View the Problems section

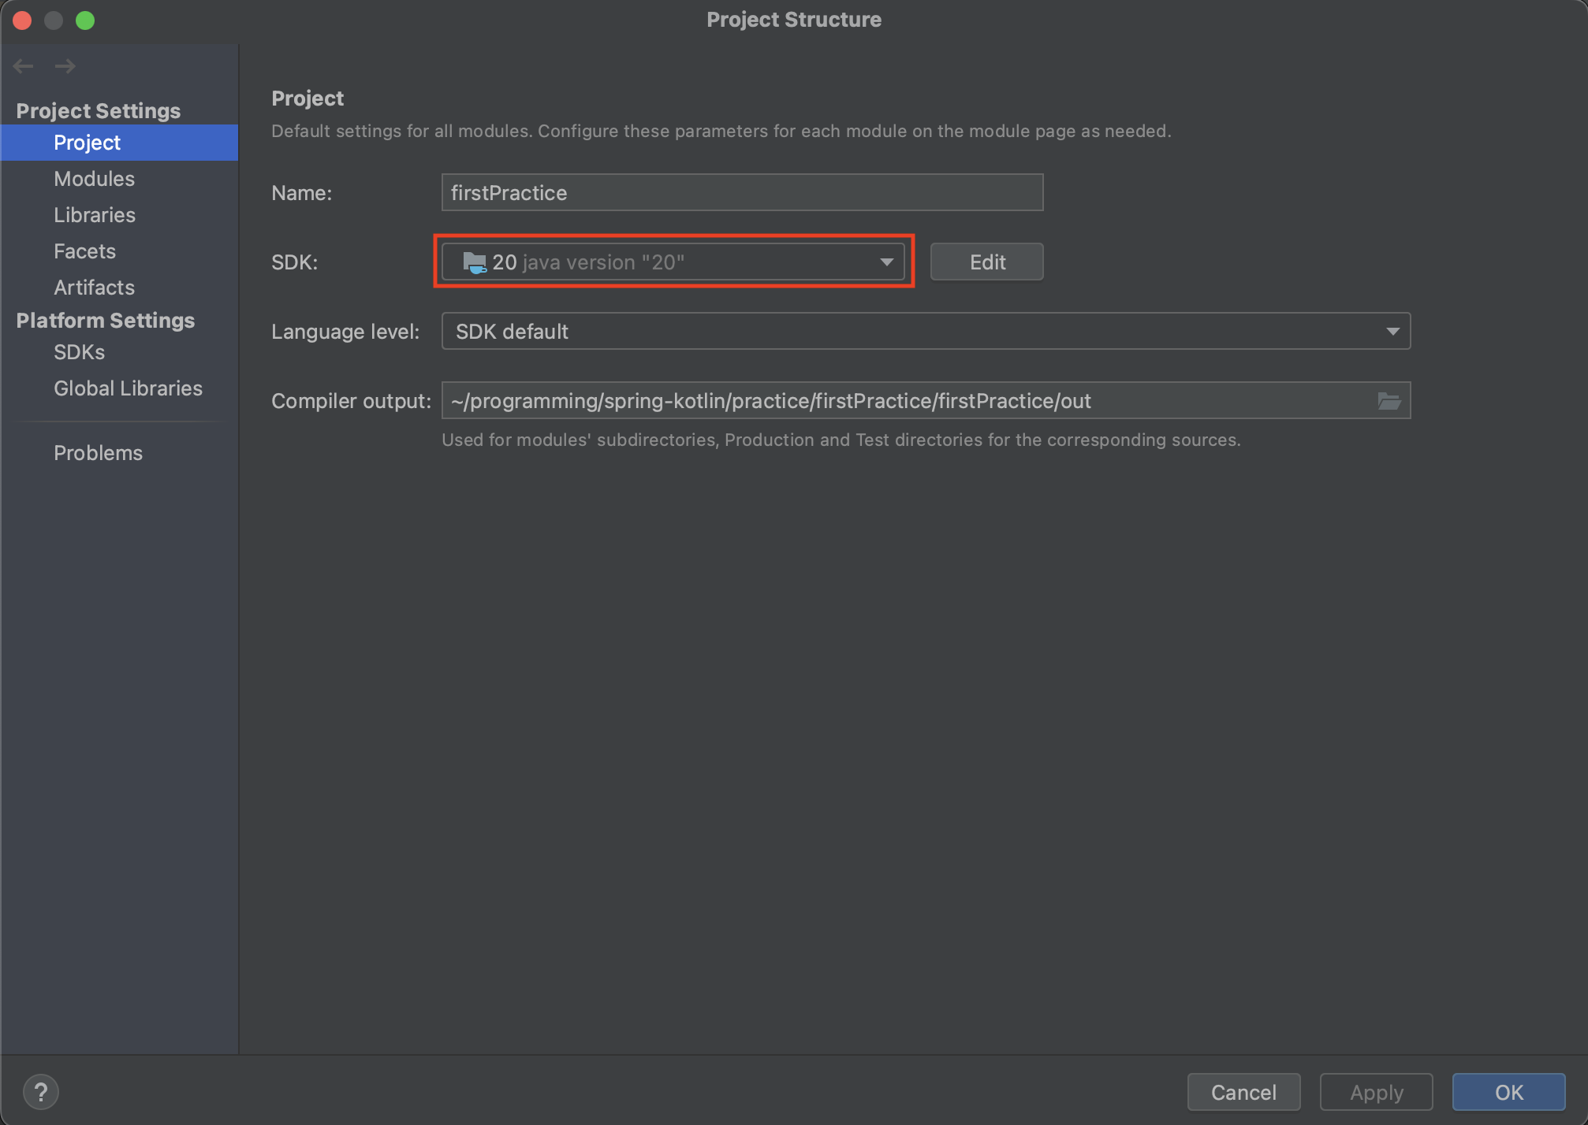(x=98, y=453)
